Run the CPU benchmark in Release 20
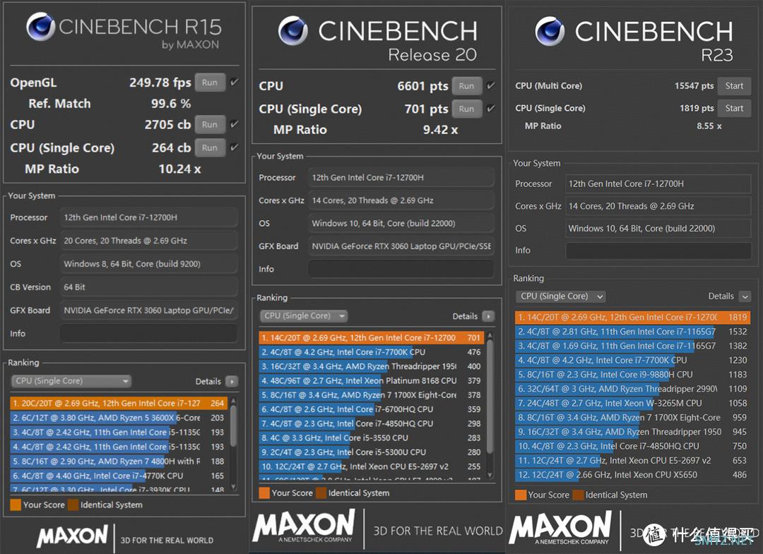This screenshot has width=763, height=554. click(466, 85)
